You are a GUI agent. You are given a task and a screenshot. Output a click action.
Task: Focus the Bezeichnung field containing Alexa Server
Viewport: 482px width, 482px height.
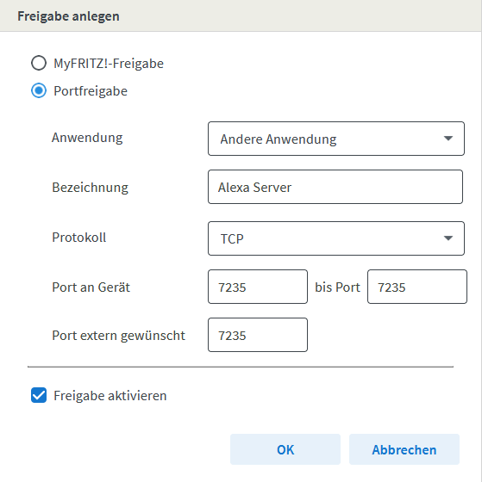click(335, 187)
